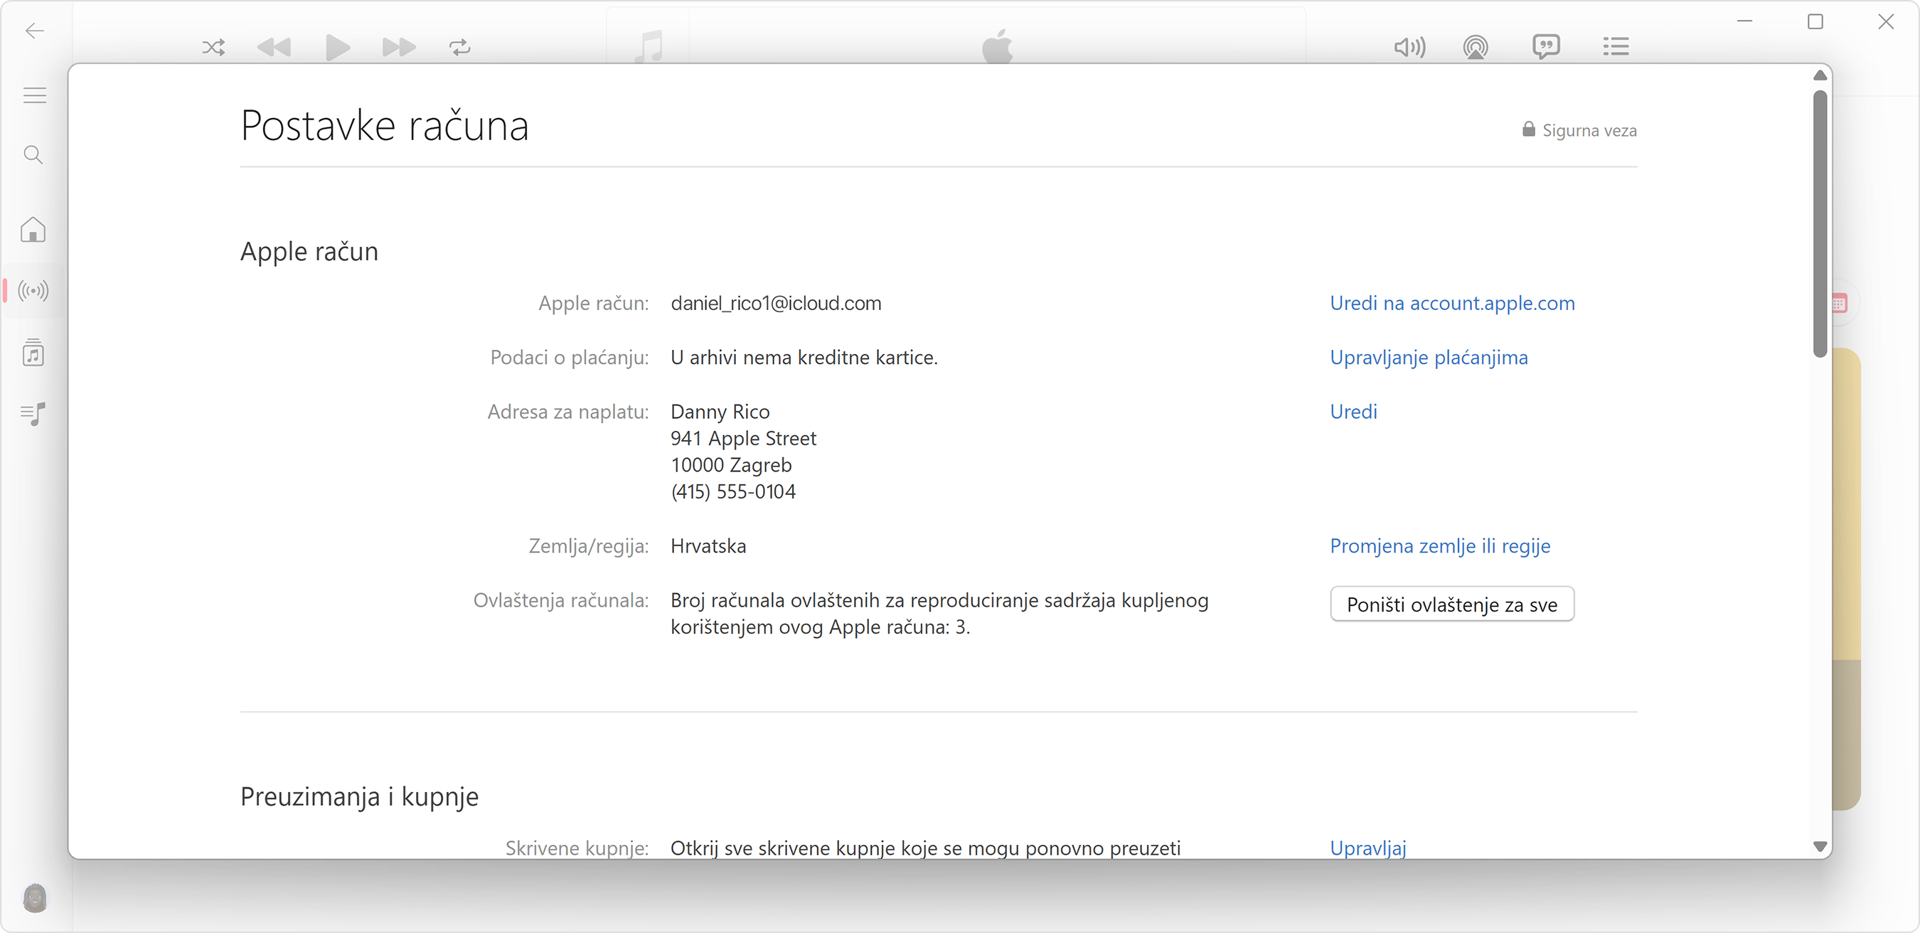
Task: Skip to next track with fast-forward
Action: (399, 47)
